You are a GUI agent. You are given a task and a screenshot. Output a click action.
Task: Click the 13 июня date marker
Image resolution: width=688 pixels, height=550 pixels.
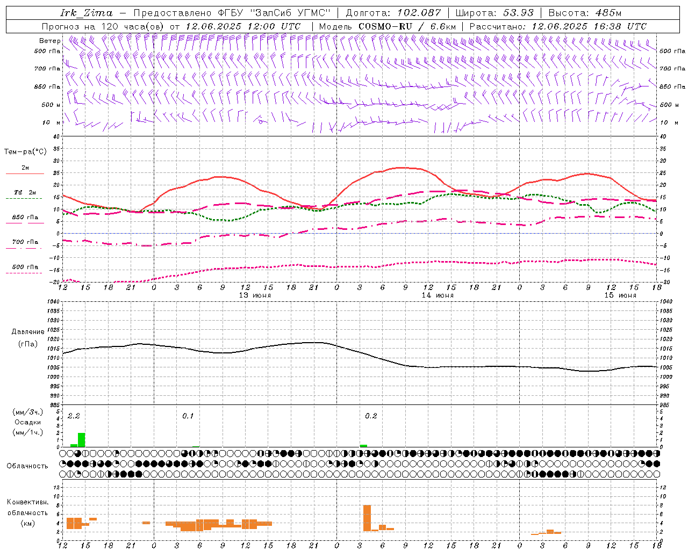pos(255,295)
